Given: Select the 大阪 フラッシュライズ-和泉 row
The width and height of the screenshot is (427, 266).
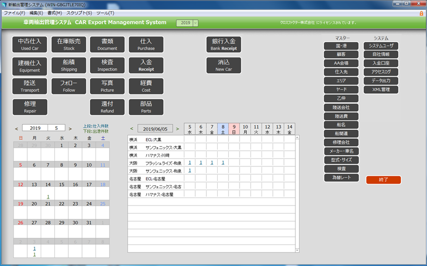Looking at the screenshot, I should pyautogui.click(x=211, y=163).
